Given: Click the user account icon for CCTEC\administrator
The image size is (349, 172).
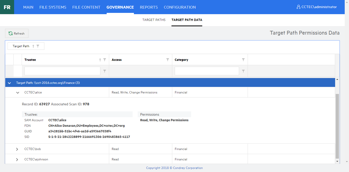Looking at the screenshot, I should [298, 7].
